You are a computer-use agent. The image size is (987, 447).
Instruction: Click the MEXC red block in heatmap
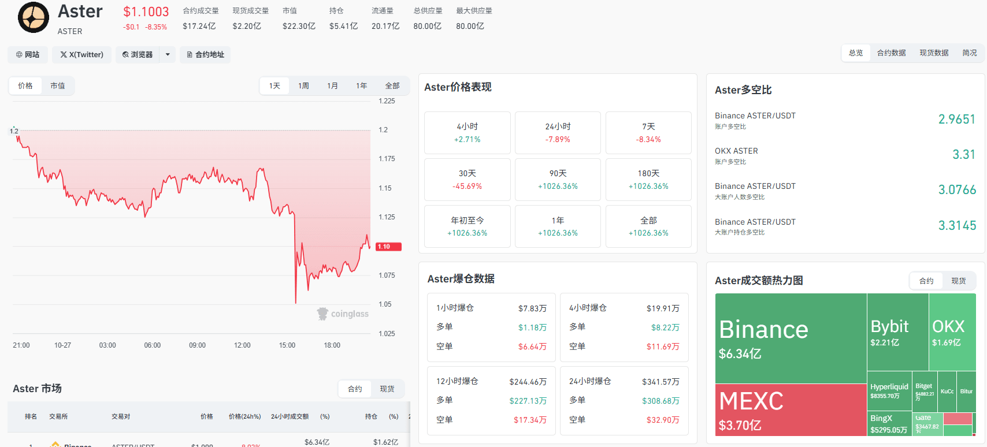coord(791,410)
